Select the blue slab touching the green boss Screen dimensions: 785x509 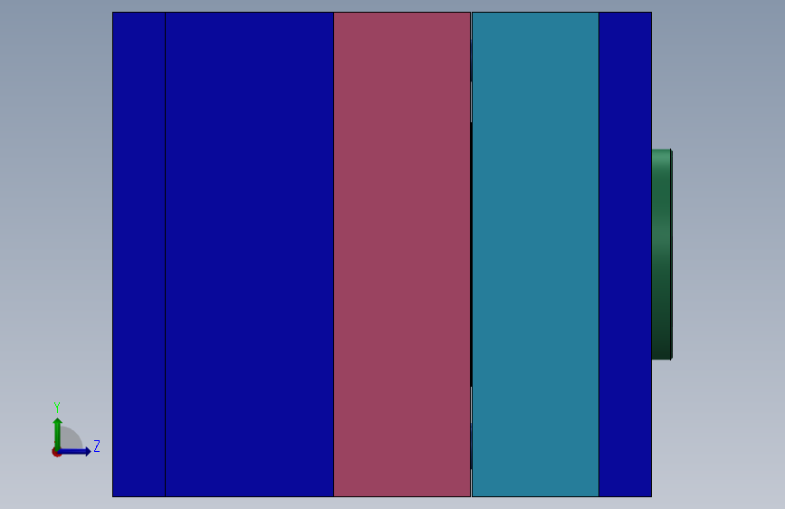(x=626, y=254)
